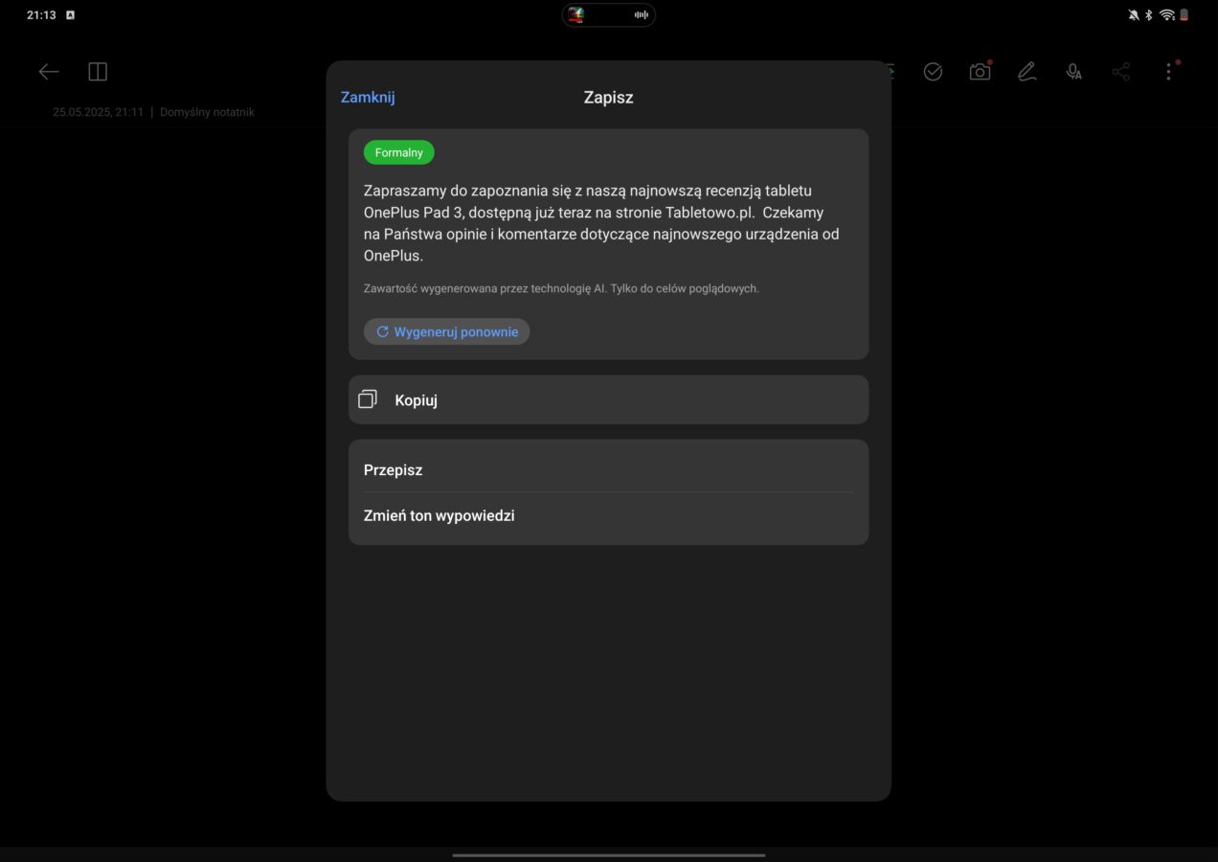Tap the Bluetooth status icon

1149,14
